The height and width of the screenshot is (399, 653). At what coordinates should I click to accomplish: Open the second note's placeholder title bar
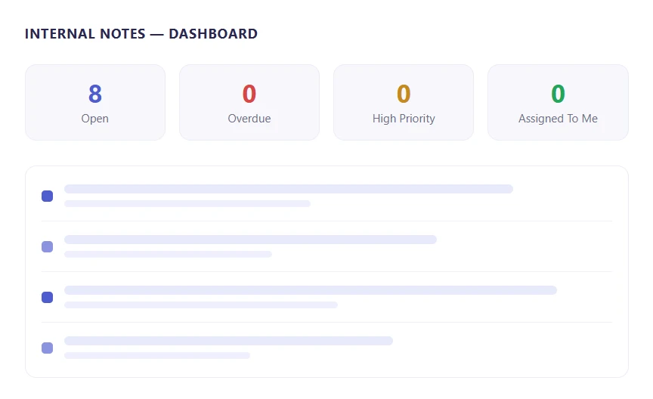point(250,240)
